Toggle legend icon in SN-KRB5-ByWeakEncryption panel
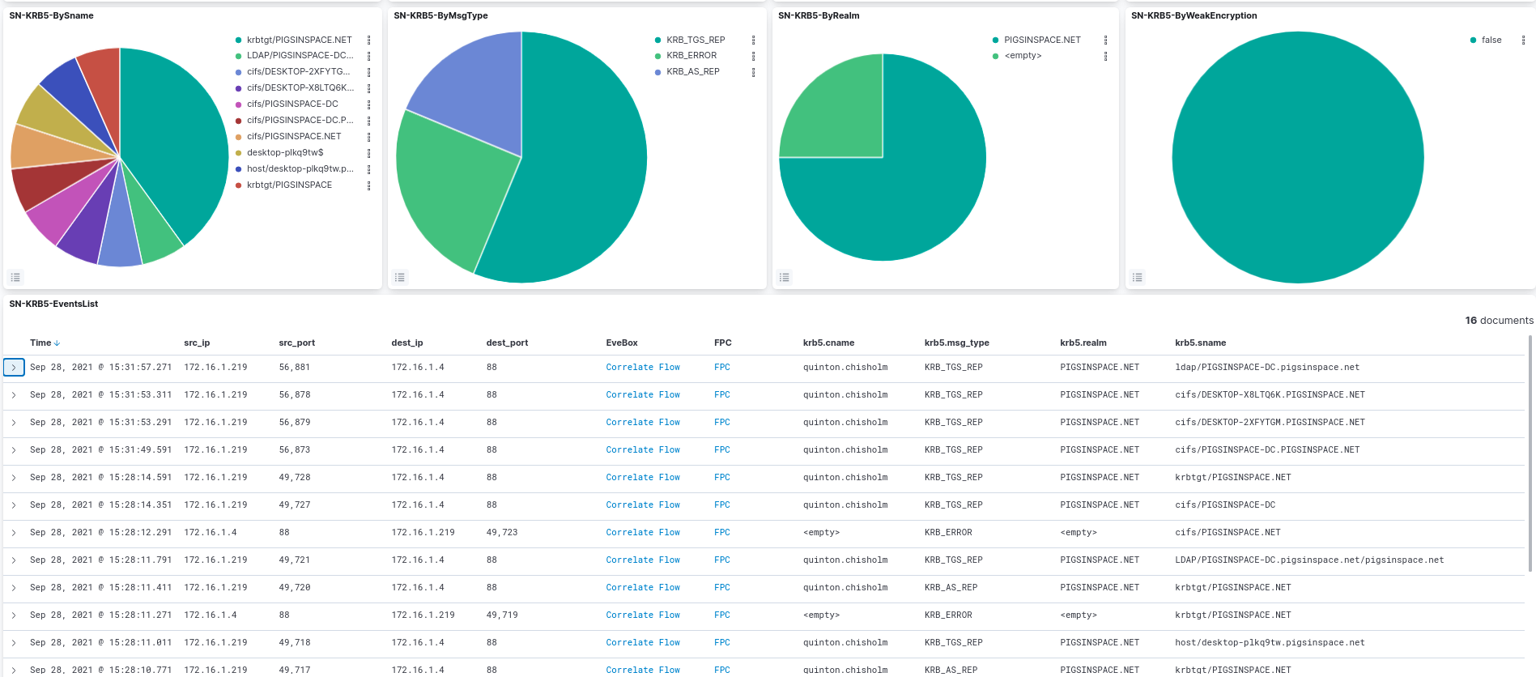 point(1138,277)
